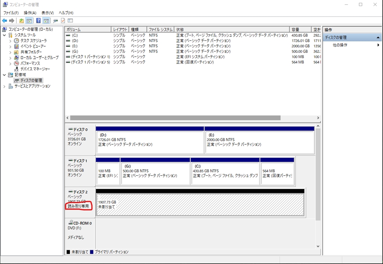Click the タスク スケジューラ clock icon
The image size is (383, 264).
[16, 41]
